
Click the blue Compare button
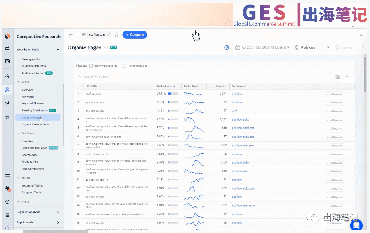click(x=135, y=34)
